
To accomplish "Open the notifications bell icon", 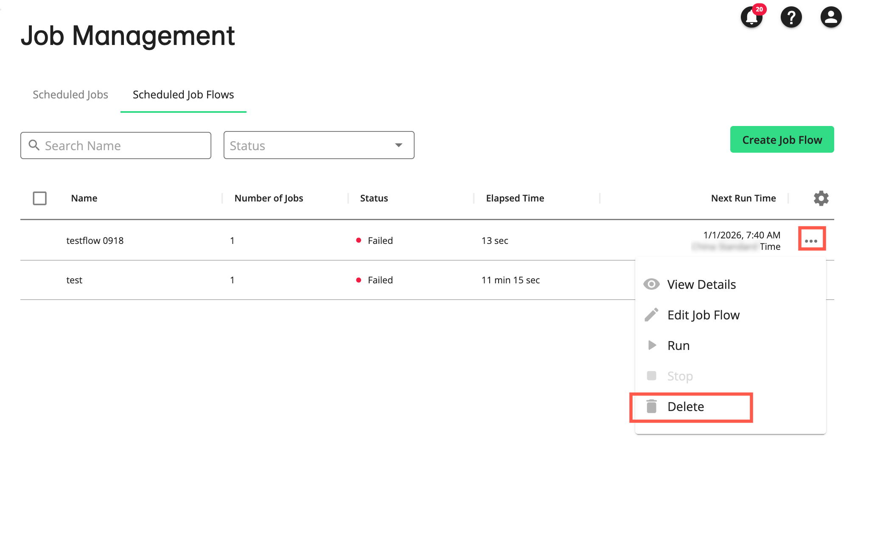I will coord(751,17).
